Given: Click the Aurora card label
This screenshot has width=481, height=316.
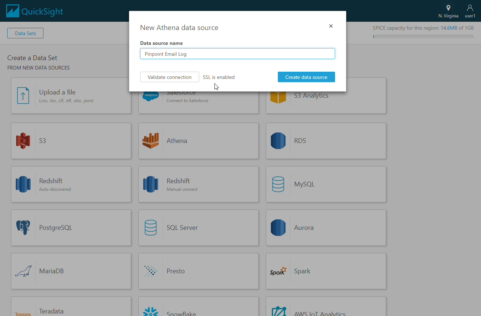Looking at the screenshot, I should 304,228.
